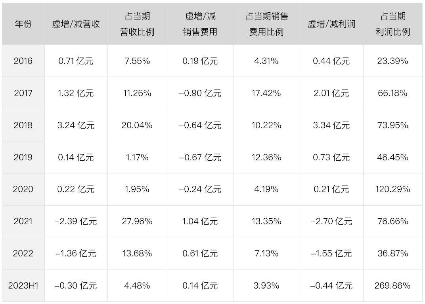This screenshot has height=304, width=425.
Task: Click the 占当期利润比例 header
Action: tap(393, 24)
